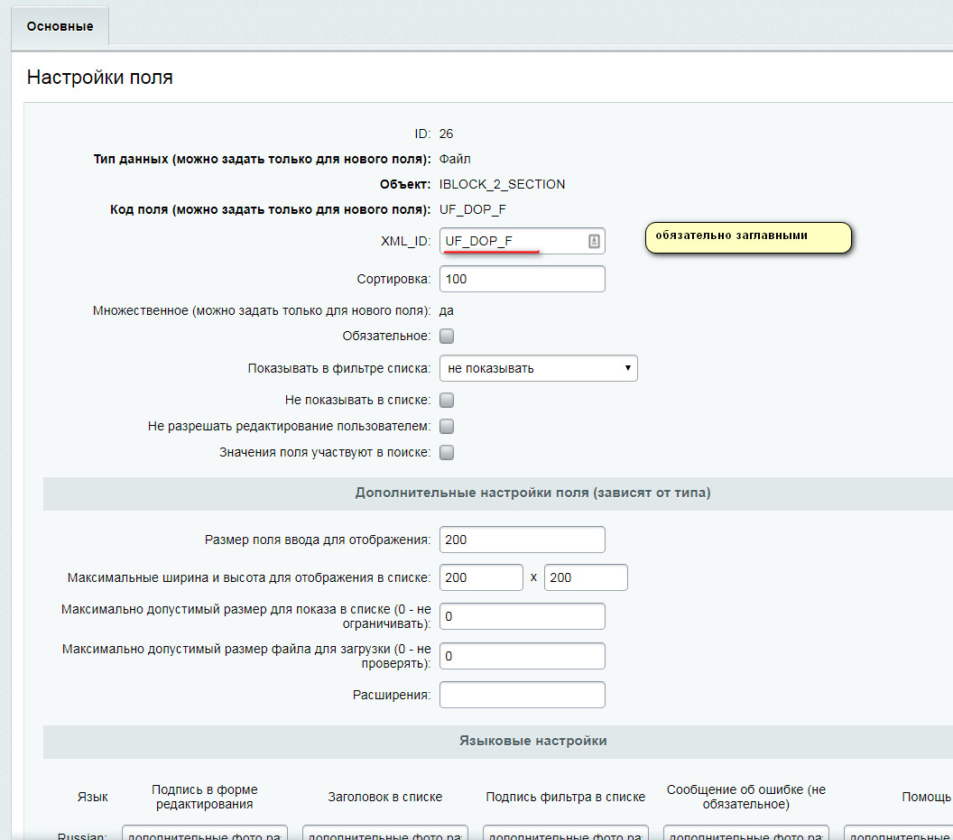Select the maximum height input after the x
This screenshot has width=953, height=840.
pyautogui.click(x=586, y=577)
